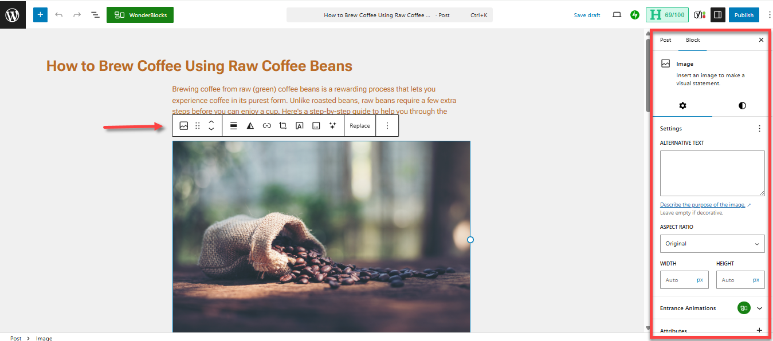The width and height of the screenshot is (773, 341).
Task: Click the Yoast SEO icon
Action: pos(699,15)
